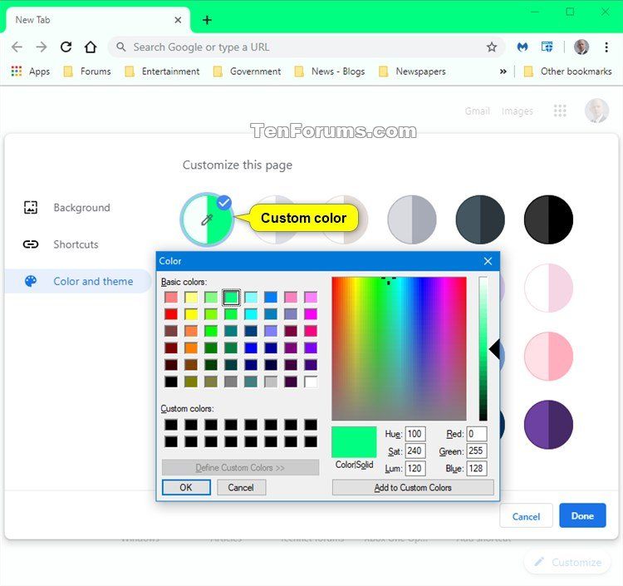Pick the selected spring green basic swatch
The image size is (623, 586).
pyautogui.click(x=231, y=297)
